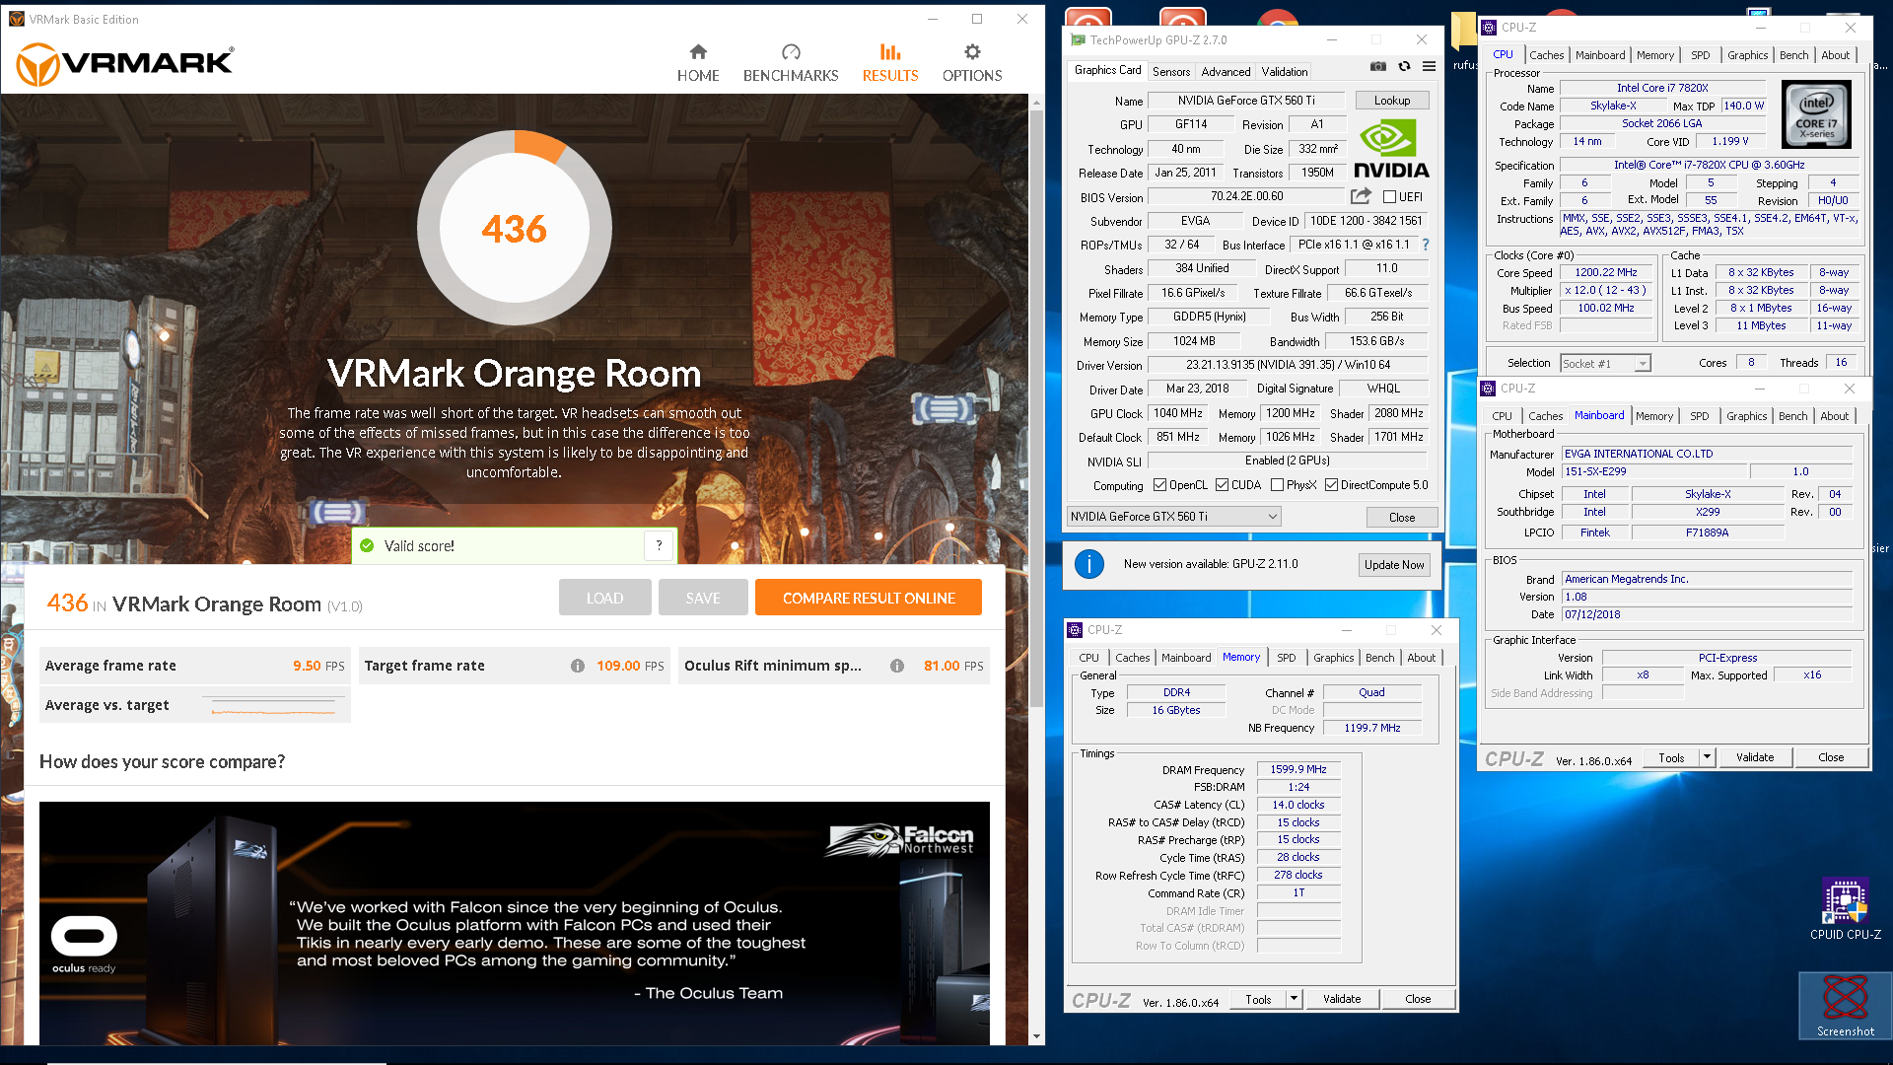Open the SPD tab in the CPU-Z Memory window
This screenshot has width=1893, height=1065.
(x=1287, y=658)
